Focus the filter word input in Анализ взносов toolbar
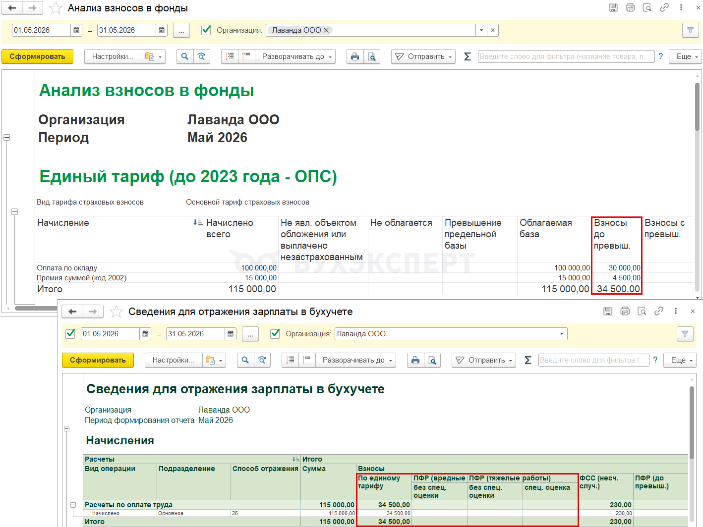The image size is (703, 527). [566, 56]
